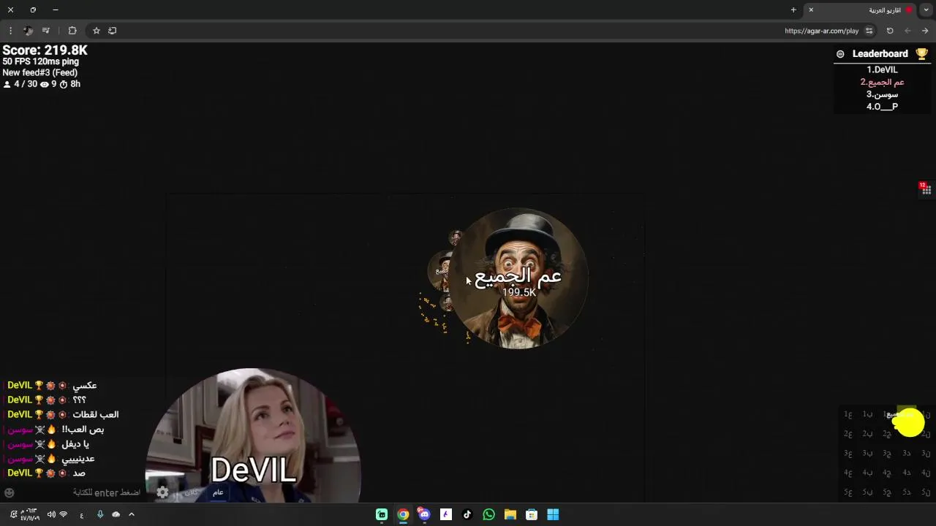The height and width of the screenshot is (526, 936).
Task: Open a new browser tab
Action: 793,10
